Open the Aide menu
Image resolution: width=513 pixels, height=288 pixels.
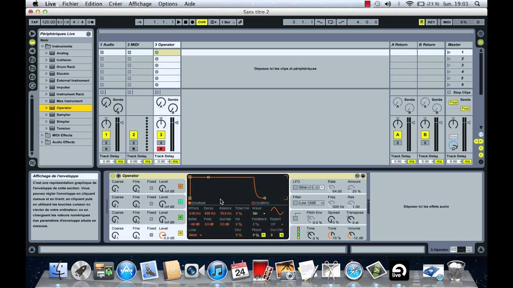190,4
